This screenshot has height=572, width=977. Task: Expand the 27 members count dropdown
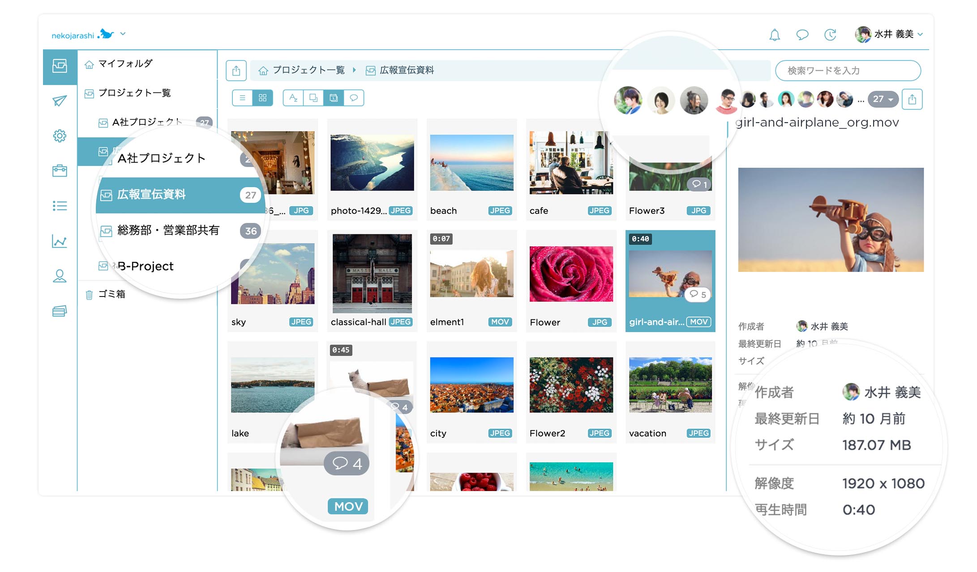[883, 99]
